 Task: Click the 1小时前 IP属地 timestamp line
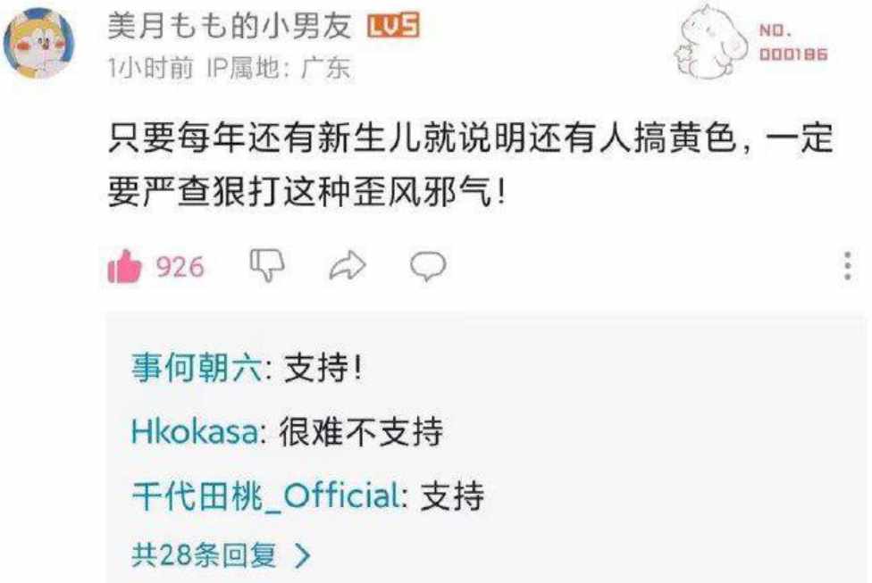[230, 68]
